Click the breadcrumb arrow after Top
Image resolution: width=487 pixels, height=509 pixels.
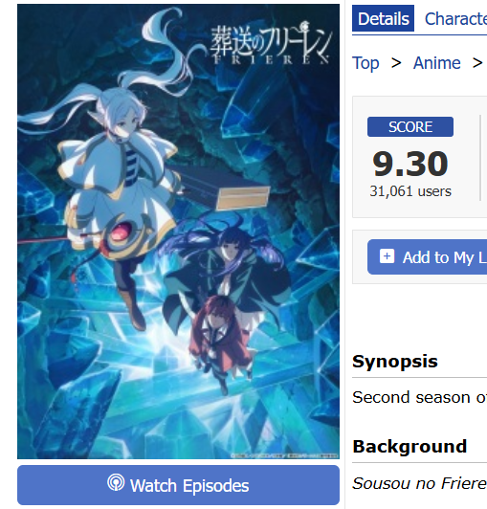click(396, 62)
